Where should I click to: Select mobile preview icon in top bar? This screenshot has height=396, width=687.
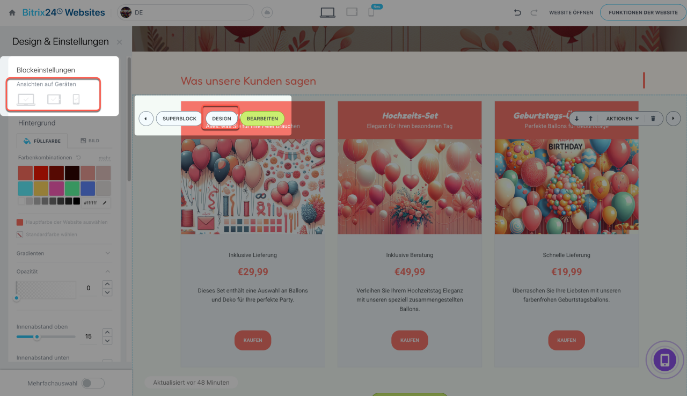pyautogui.click(x=371, y=12)
